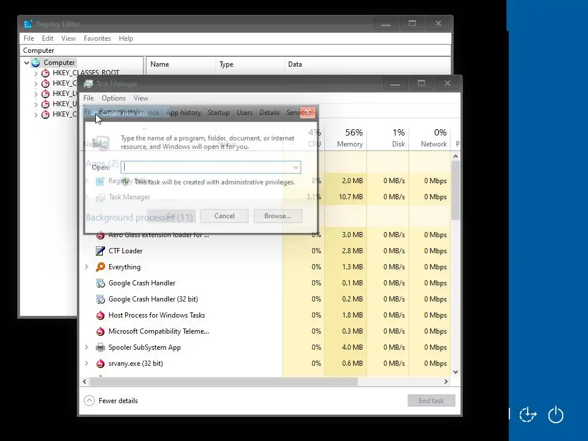The width and height of the screenshot is (588, 441).
Task: Click the Aero Glass extension loader process icon
Action: [x=100, y=235]
